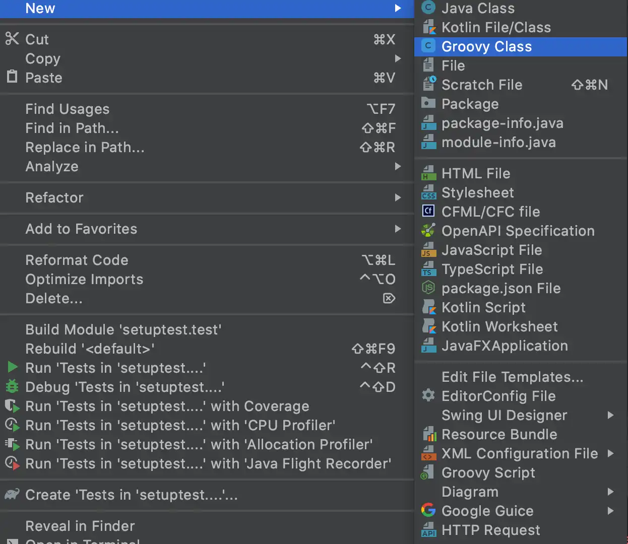The image size is (628, 544).
Task: Expand the XML Configuration File submenu arrow
Action: 610,453
